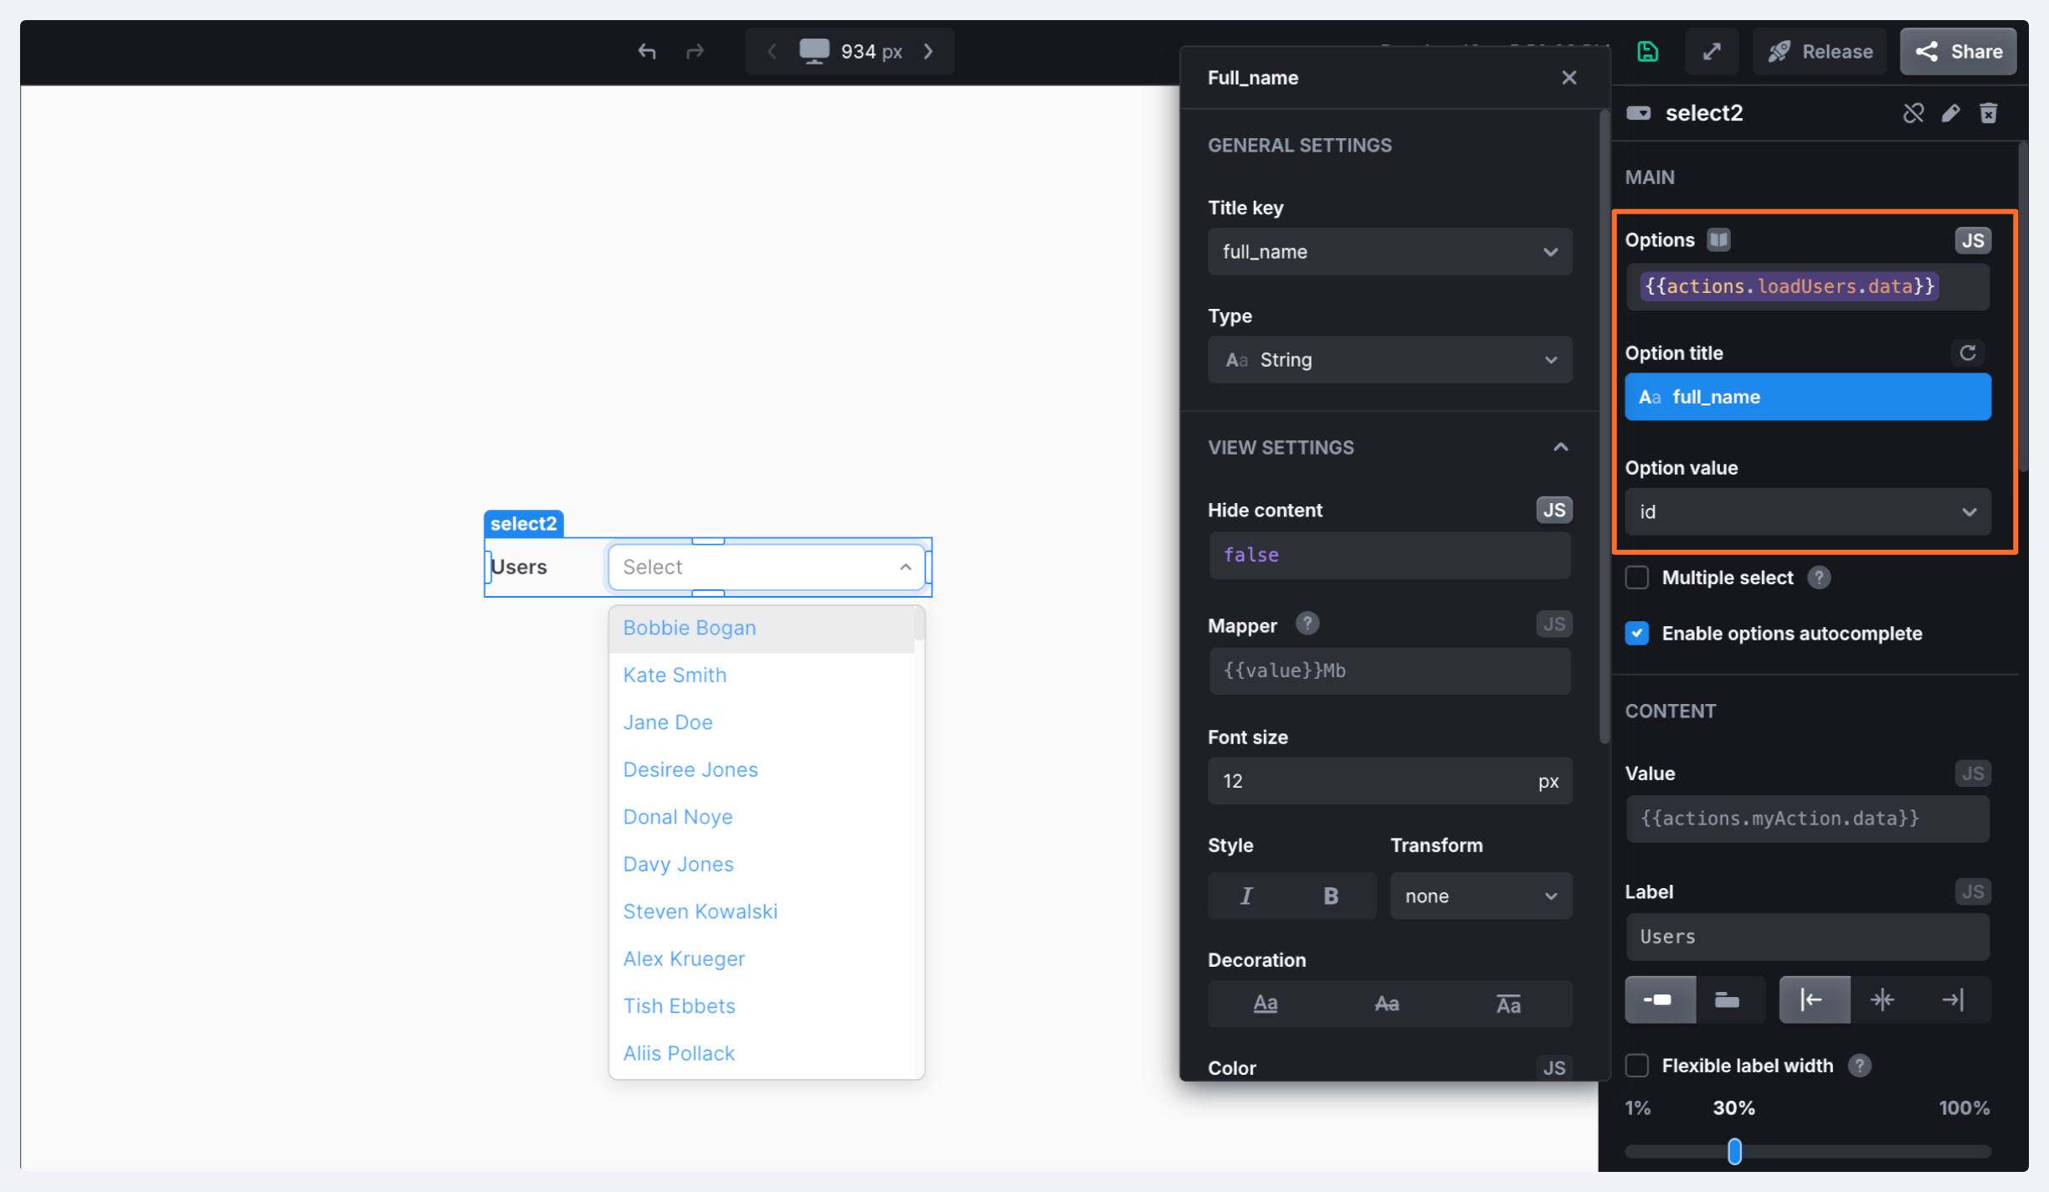
Task: Click the unlink icon beside select2
Action: [1913, 113]
